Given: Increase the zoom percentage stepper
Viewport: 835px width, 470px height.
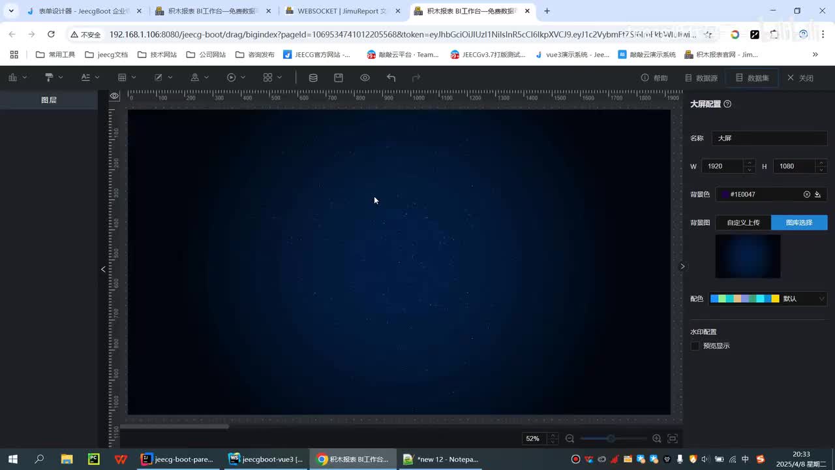Looking at the screenshot, I should tap(553, 435).
